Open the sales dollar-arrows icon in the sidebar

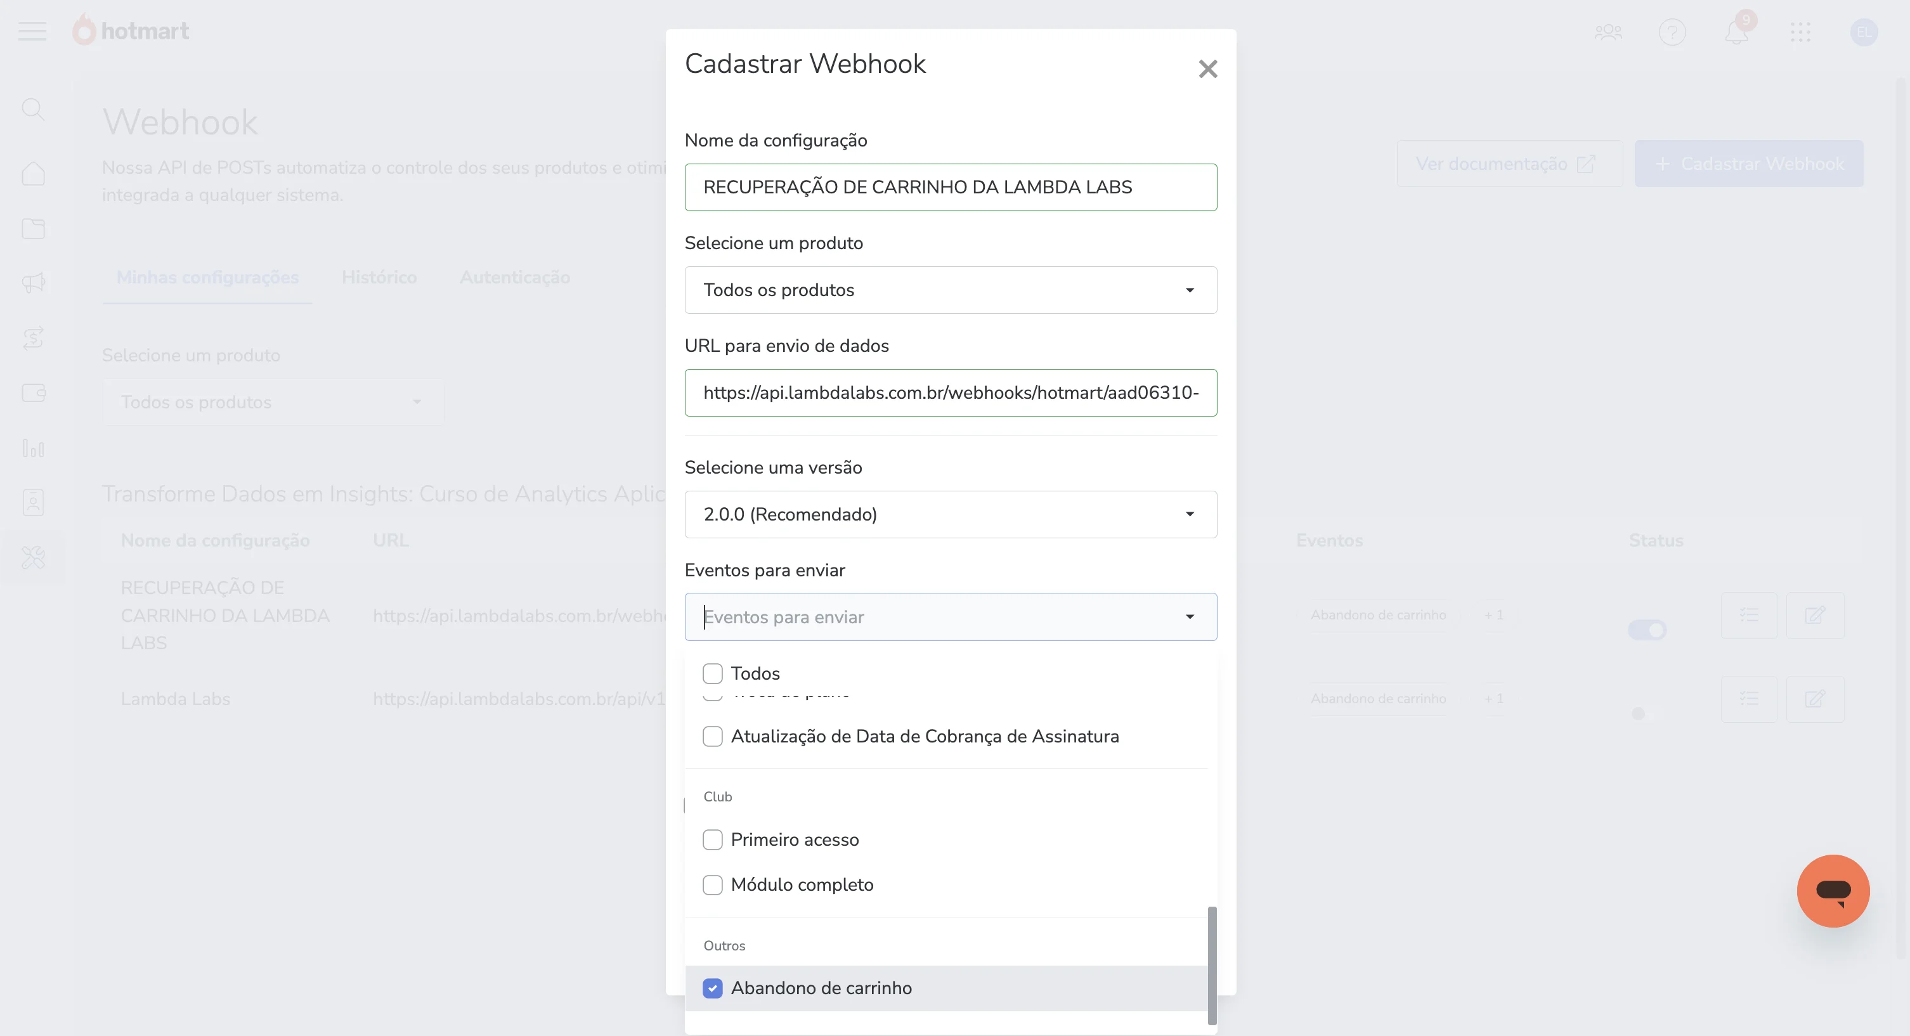(x=34, y=338)
